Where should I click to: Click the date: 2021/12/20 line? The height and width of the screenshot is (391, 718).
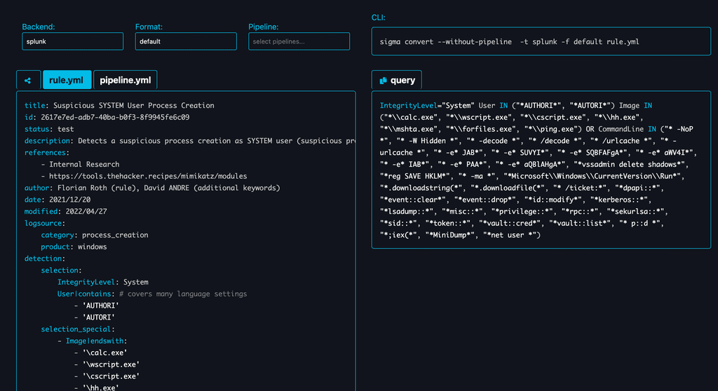57,200
